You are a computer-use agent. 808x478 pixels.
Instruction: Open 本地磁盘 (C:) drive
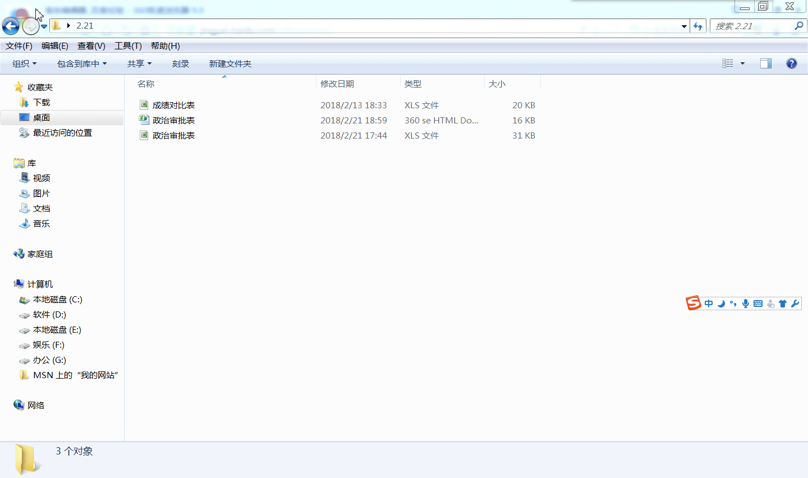57,300
